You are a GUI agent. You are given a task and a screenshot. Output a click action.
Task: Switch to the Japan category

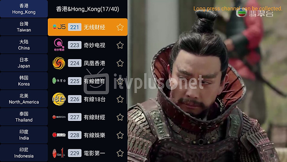(24, 63)
